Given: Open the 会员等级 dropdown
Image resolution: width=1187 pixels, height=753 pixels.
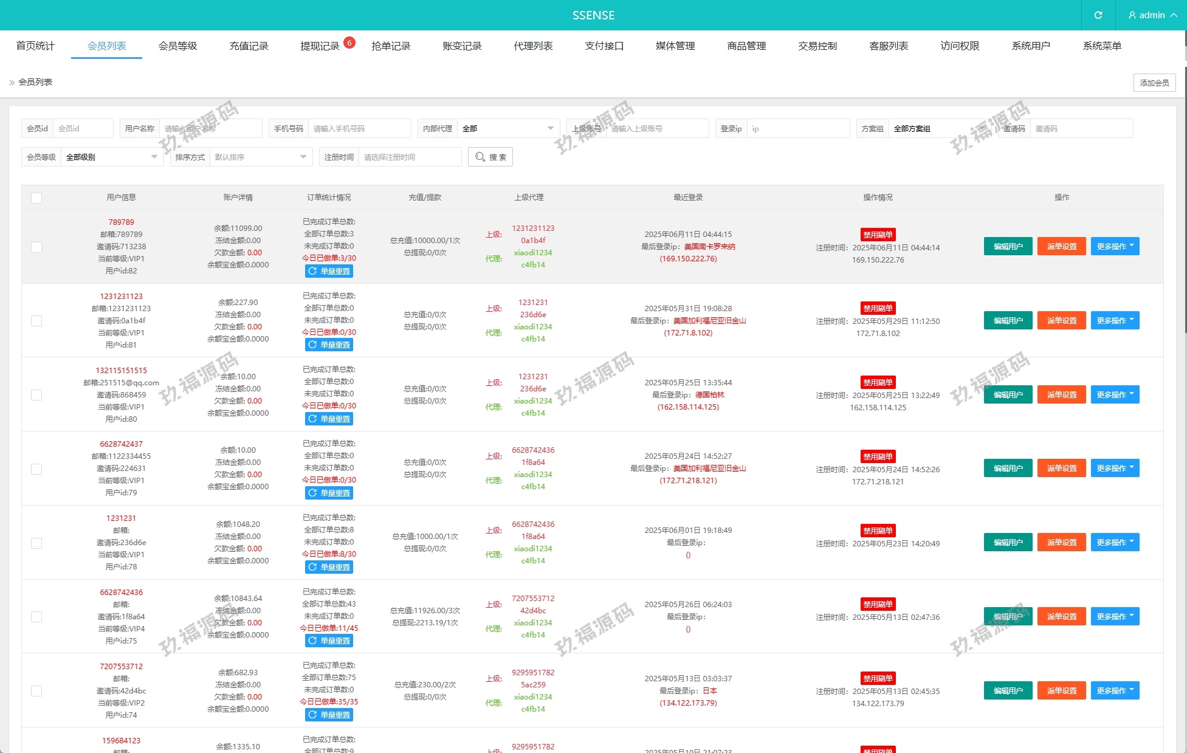Looking at the screenshot, I should [x=112, y=157].
